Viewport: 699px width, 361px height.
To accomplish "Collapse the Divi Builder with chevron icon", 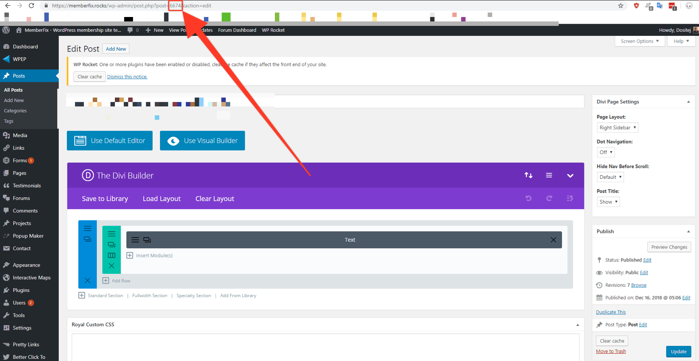I will pos(570,176).
